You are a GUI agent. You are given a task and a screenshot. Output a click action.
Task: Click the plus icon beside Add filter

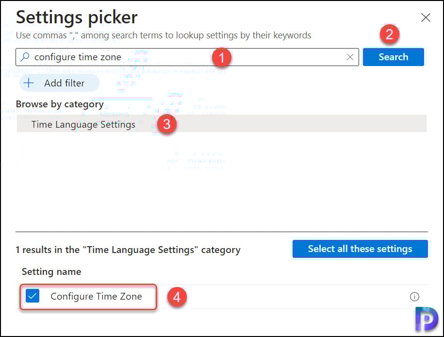(x=29, y=83)
